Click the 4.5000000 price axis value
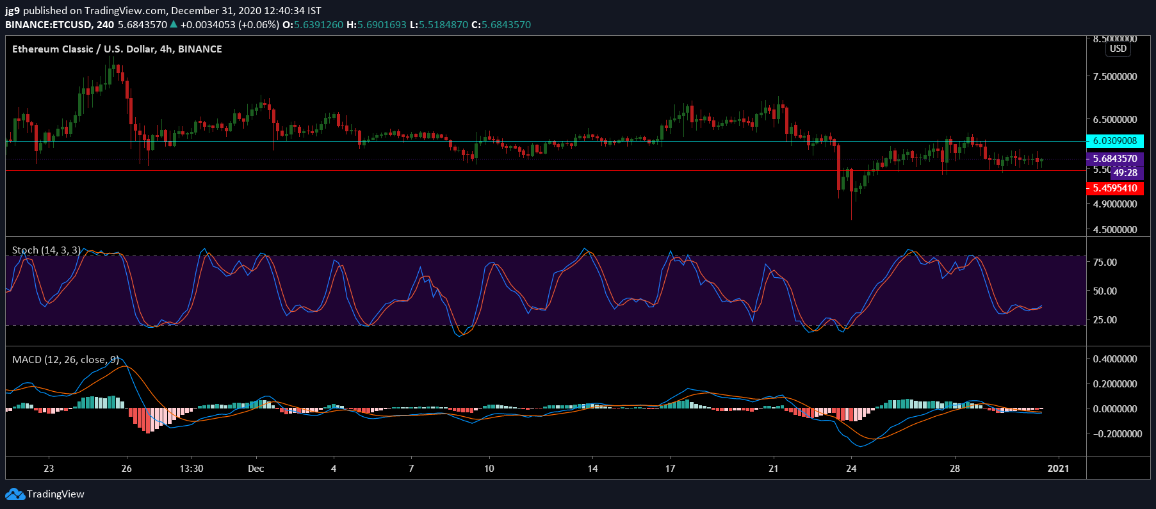Viewport: 1156px width, 509px height. tap(1115, 230)
